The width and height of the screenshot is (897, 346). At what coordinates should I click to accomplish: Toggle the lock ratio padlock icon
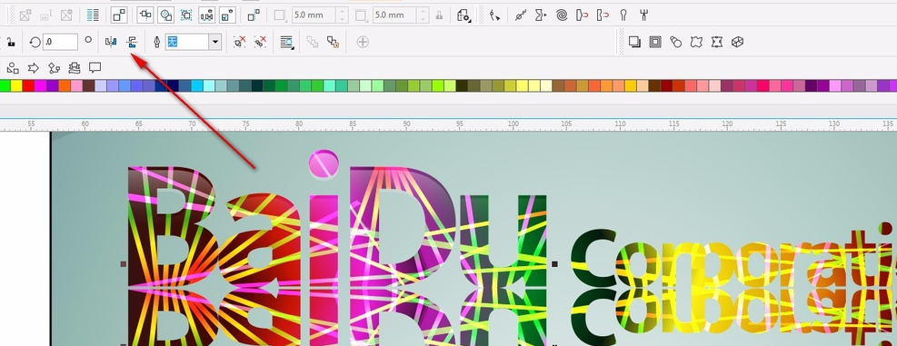[x=439, y=15]
